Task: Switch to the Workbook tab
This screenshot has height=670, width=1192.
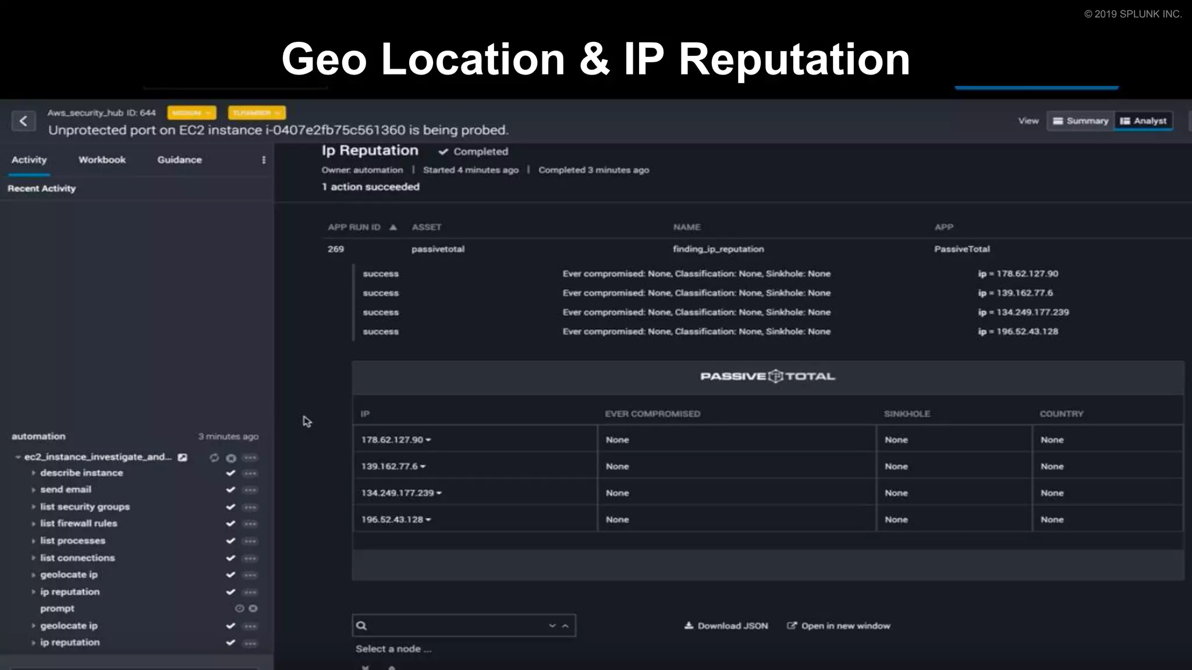Action: tap(102, 160)
